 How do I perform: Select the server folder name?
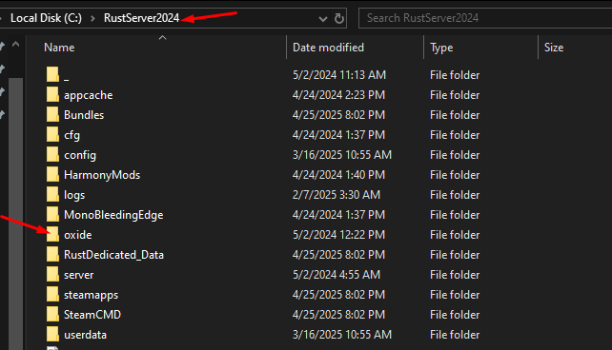click(x=78, y=275)
